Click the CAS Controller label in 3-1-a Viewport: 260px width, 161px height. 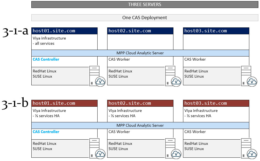point(46,59)
